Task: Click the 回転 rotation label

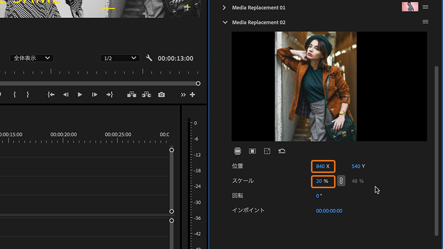Action: (238, 196)
